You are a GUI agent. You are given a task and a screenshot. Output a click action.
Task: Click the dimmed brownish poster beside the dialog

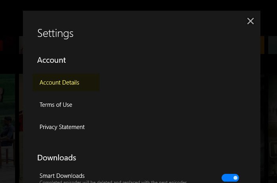pyautogui.click(x=273, y=128)
